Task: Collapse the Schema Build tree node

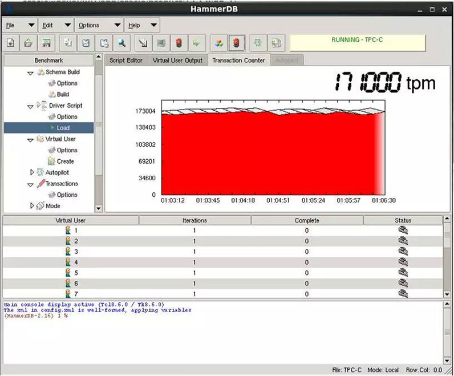Action: (x=30, y=73)
